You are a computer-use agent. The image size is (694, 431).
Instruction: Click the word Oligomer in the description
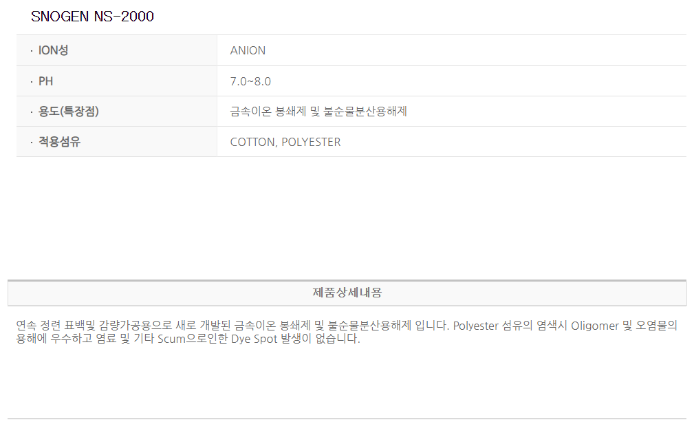pos(595,326)
